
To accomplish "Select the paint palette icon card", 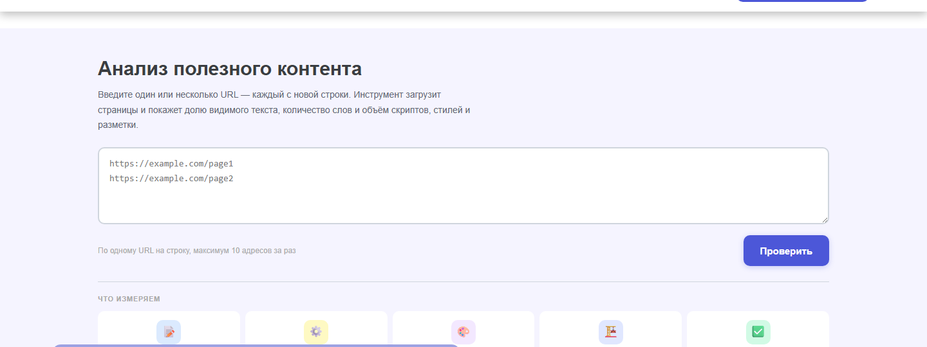I will pos(464,329).
